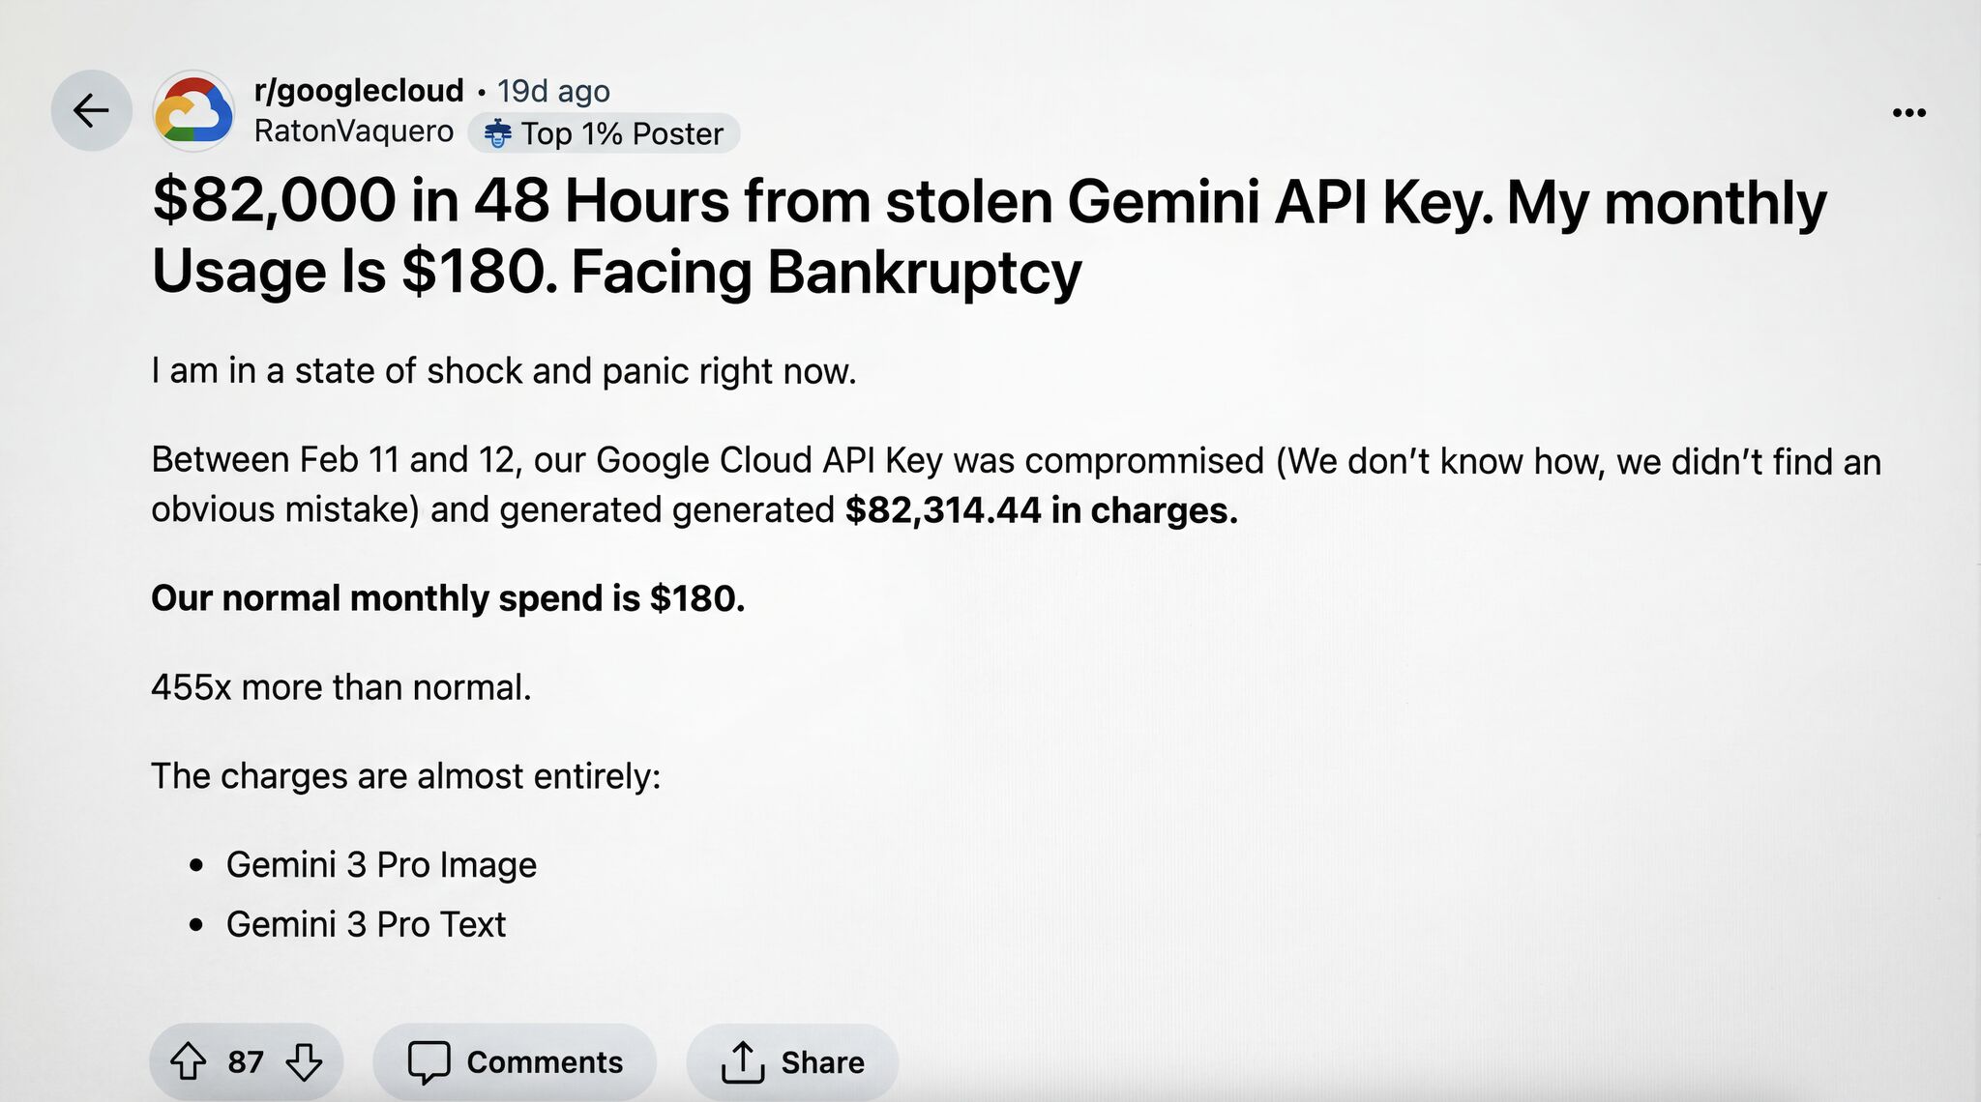Share the post
The height and width of the screenshot is (1102, 1981).
click(791, 1060)
